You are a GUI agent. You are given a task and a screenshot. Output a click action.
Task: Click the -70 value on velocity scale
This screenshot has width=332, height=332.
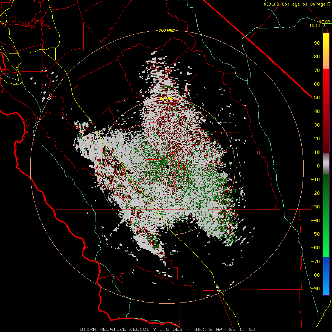pos(315,262)
